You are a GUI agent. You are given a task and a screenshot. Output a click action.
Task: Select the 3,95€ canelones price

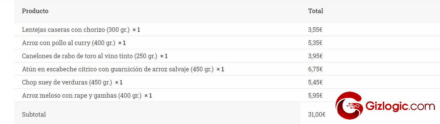click(315, 56)
